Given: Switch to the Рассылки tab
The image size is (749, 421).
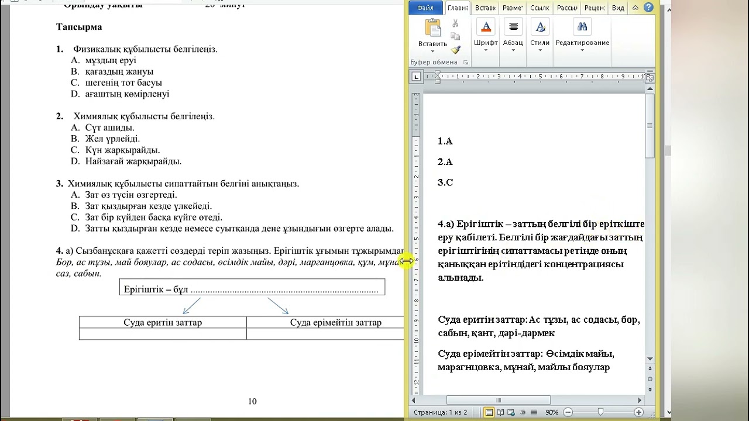Looking at the screenshot, I should tap(567, 8).
